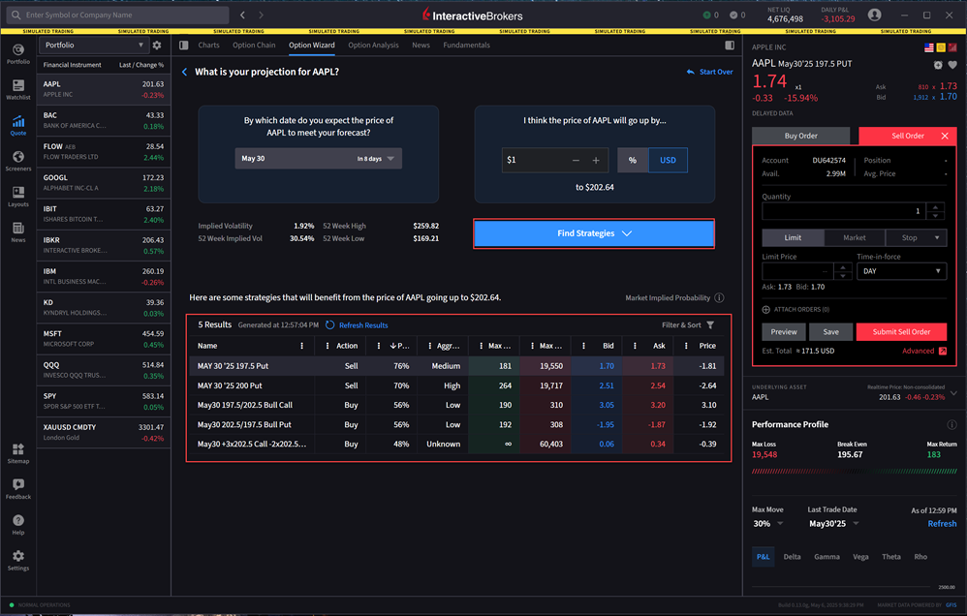Click the Performance Profile info icon

951,424
